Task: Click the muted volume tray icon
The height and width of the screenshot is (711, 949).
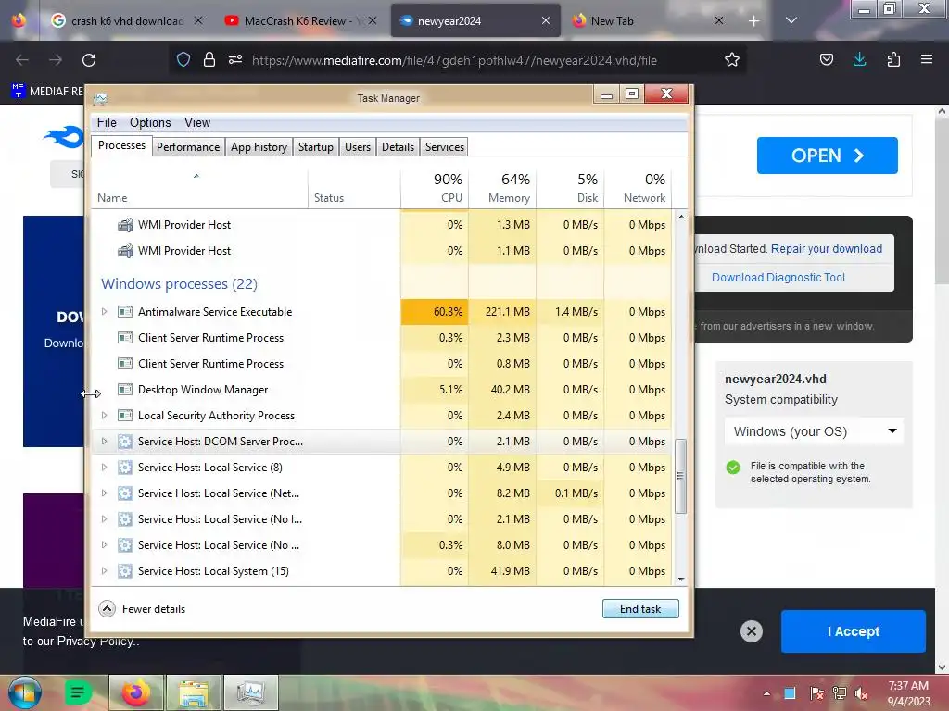Action: click(x=862, y=693)
